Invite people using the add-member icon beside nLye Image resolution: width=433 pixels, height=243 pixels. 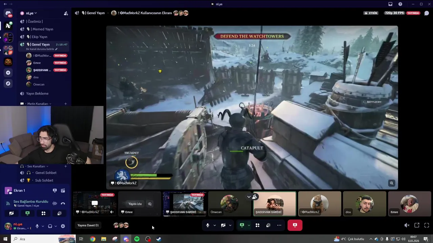click(66, 13)
